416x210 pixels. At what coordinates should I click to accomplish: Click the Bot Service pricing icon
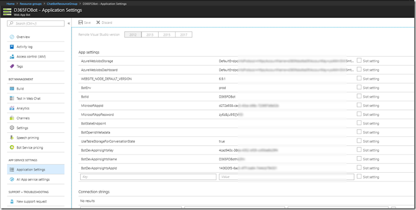tap(11, 147)
